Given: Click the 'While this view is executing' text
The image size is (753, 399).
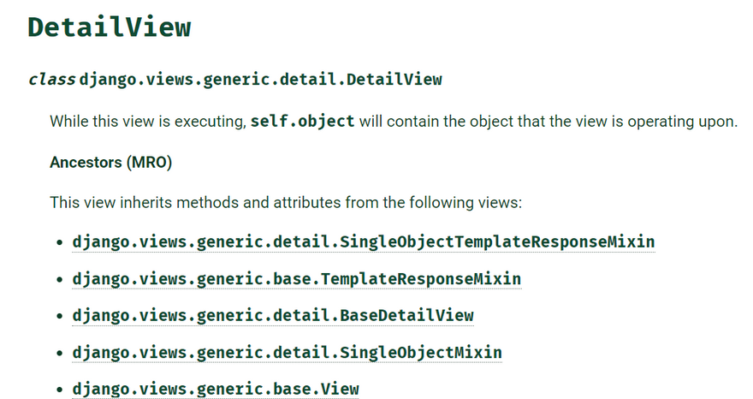Looking at the screenshot, I should pyautogui.click(x=147, y=122).
